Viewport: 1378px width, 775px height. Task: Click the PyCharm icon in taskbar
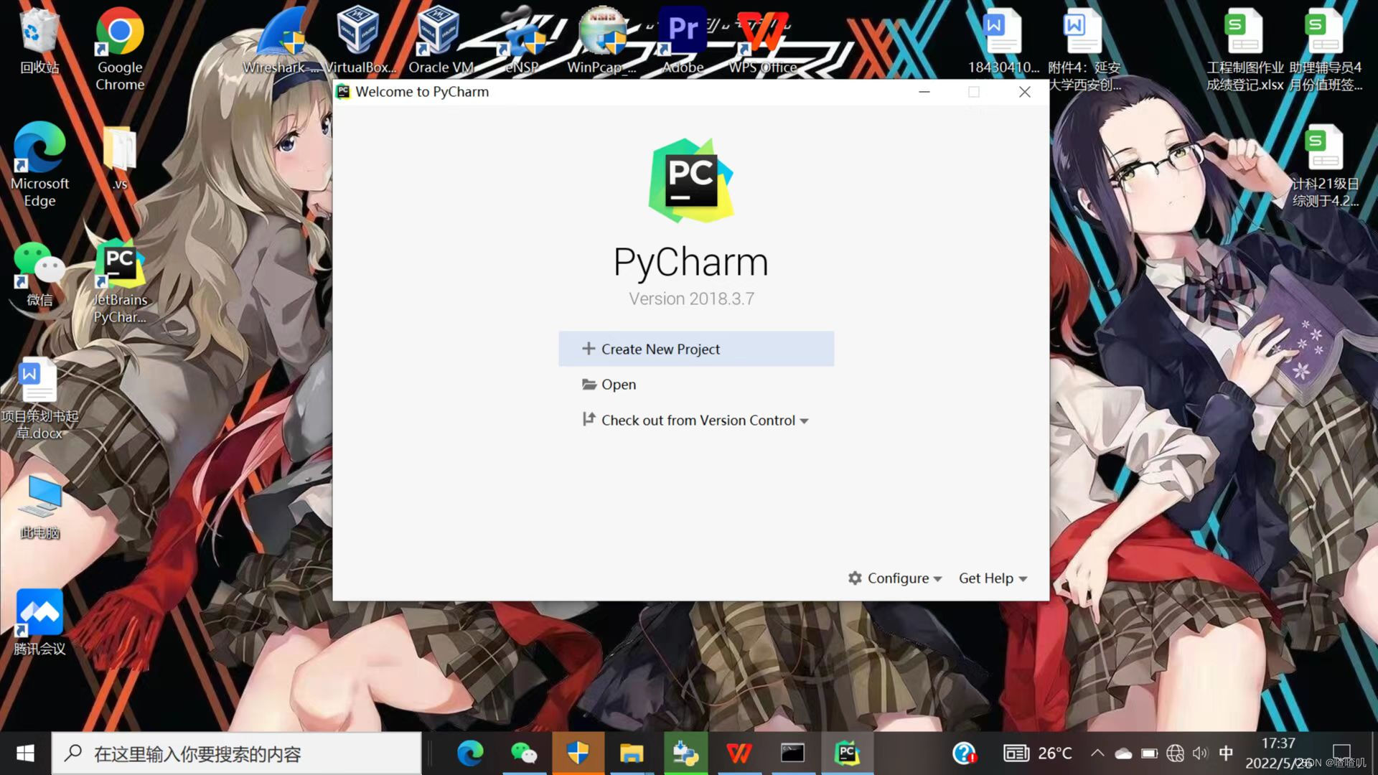tap(847, 753)
